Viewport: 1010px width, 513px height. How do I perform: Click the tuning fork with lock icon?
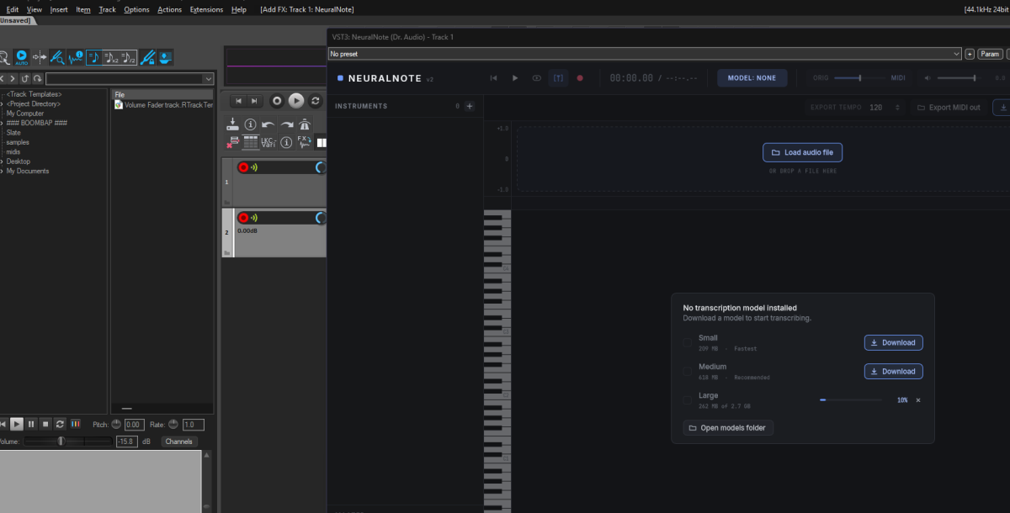point(147,57)
